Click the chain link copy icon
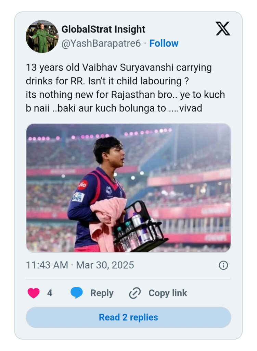 135,293
